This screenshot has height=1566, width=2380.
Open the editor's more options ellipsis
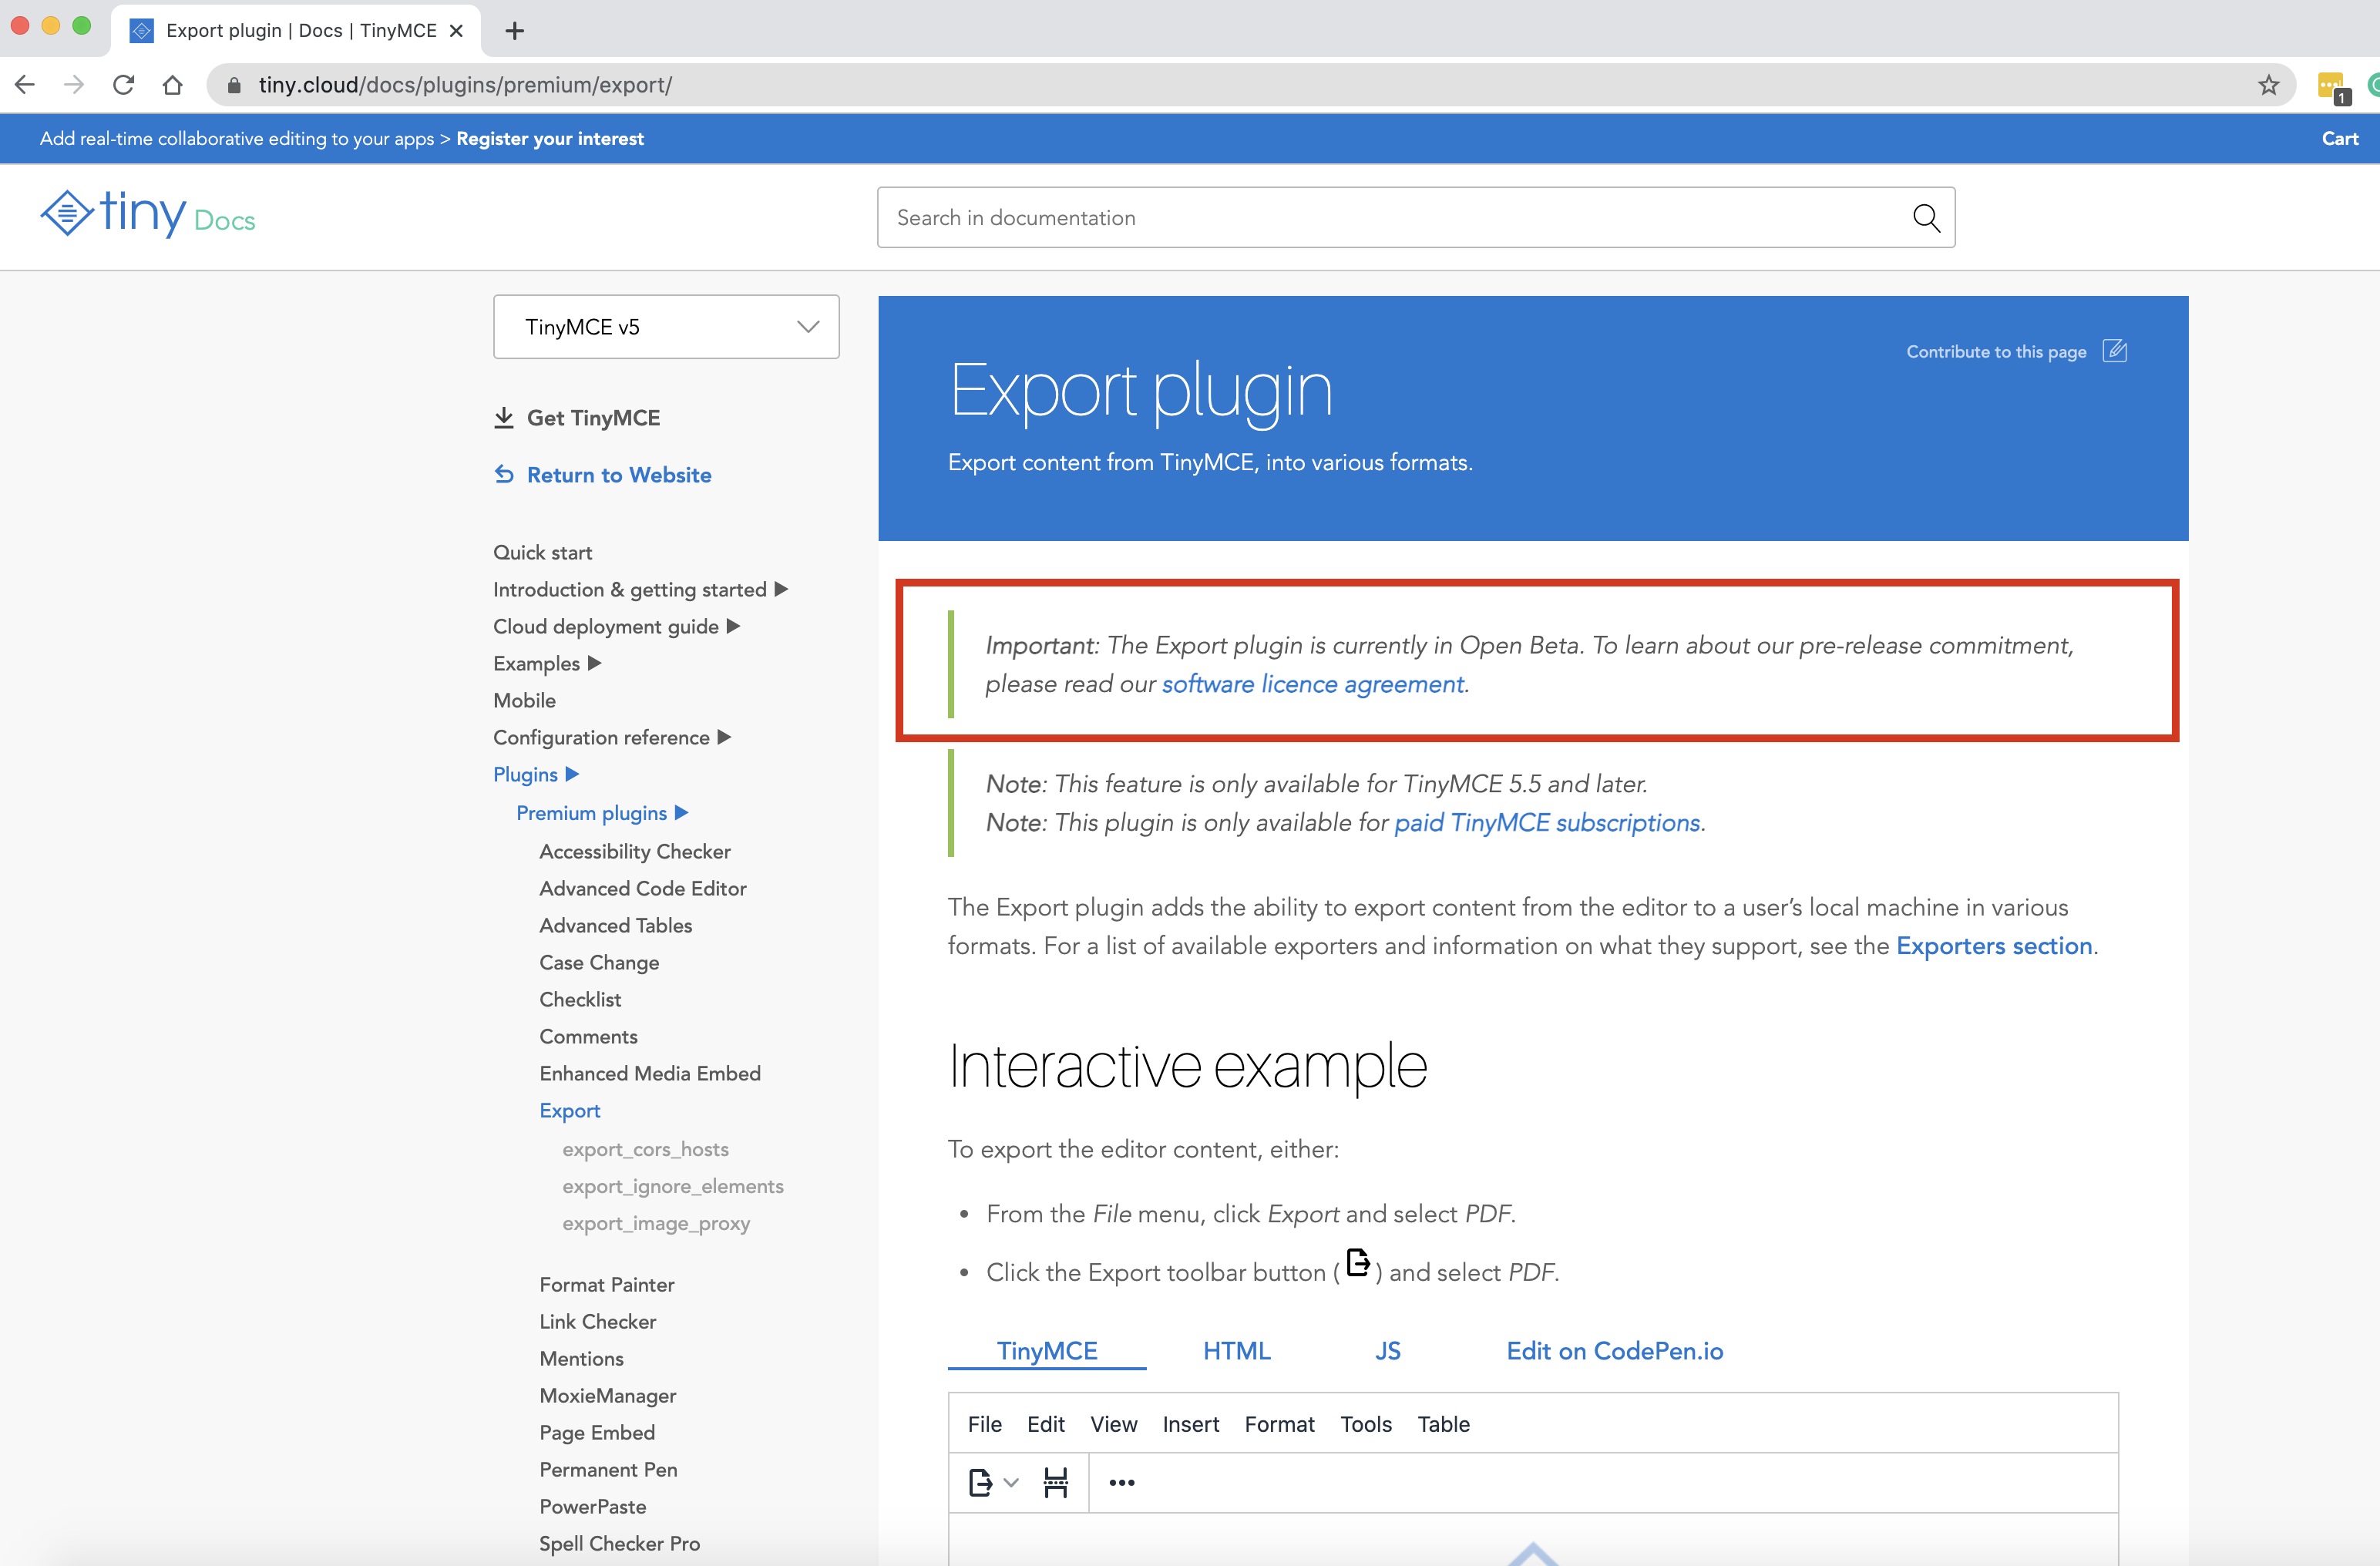pyautogui.click(x=1121, y=1482)
